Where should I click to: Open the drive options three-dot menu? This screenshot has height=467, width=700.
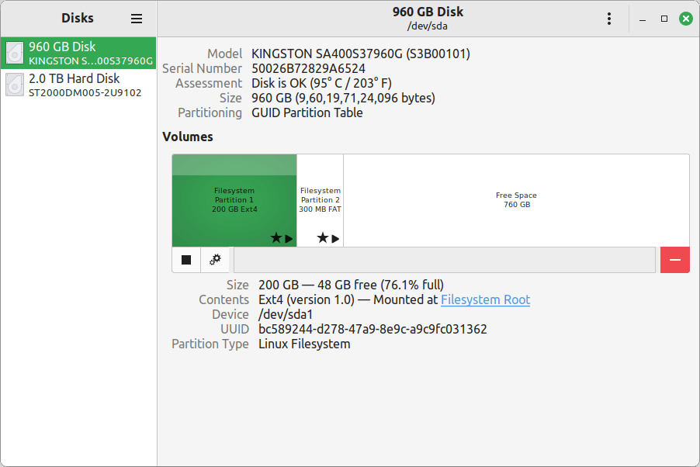(x=609, y=19)
